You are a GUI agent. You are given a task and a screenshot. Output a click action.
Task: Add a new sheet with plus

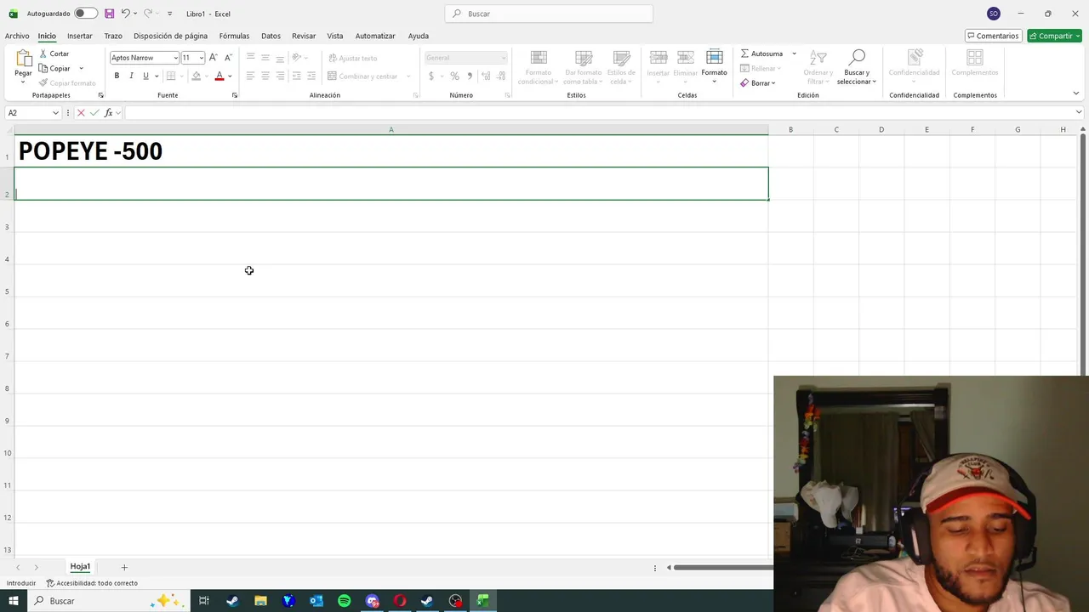(124, 567)
